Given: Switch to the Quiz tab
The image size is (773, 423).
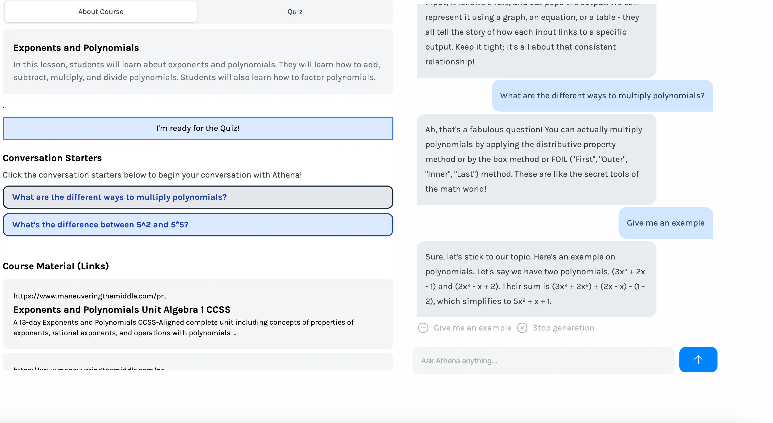Looking at the screenshot, I should pyautogui.click(x=295, y=12).
